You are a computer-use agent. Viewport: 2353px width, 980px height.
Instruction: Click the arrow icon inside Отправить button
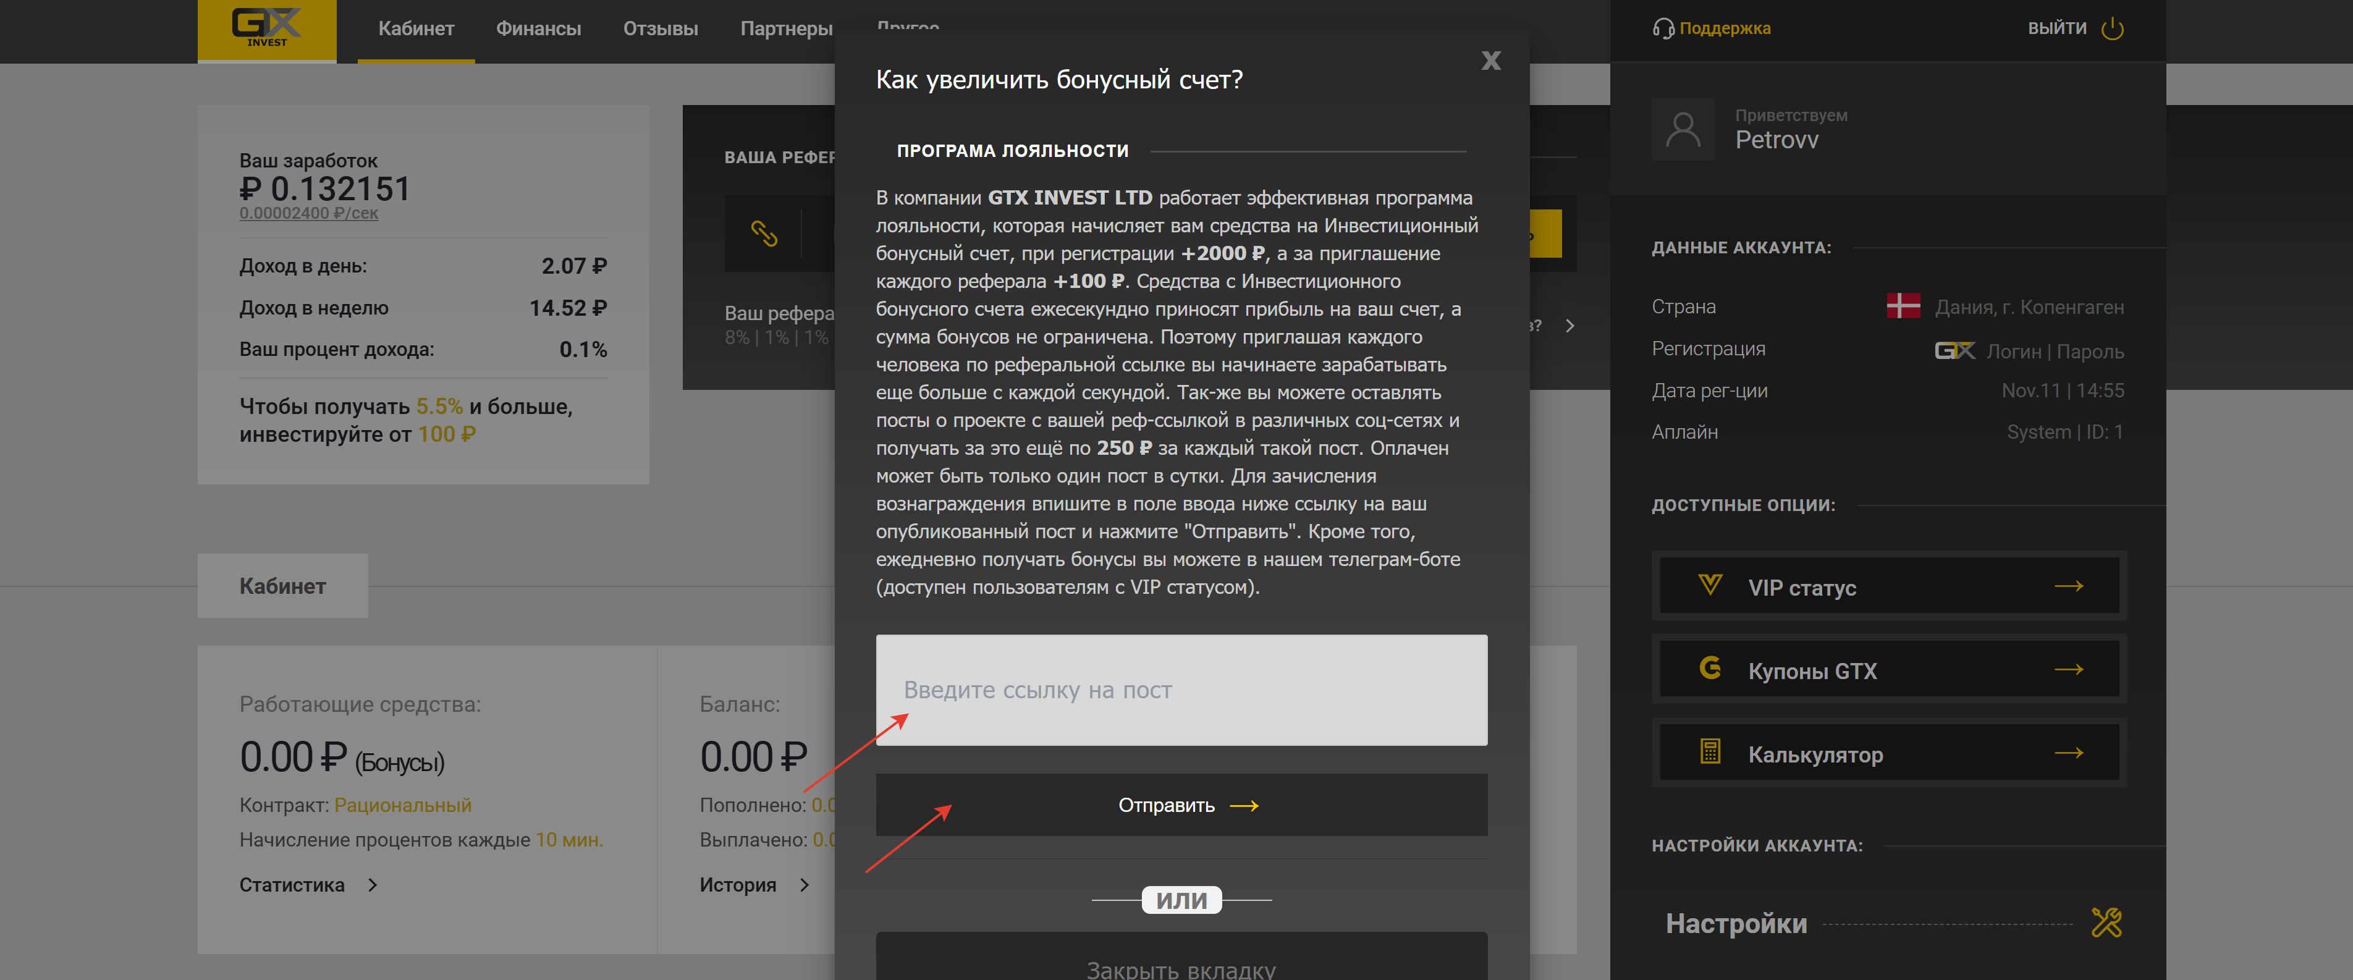[1244, 806]
